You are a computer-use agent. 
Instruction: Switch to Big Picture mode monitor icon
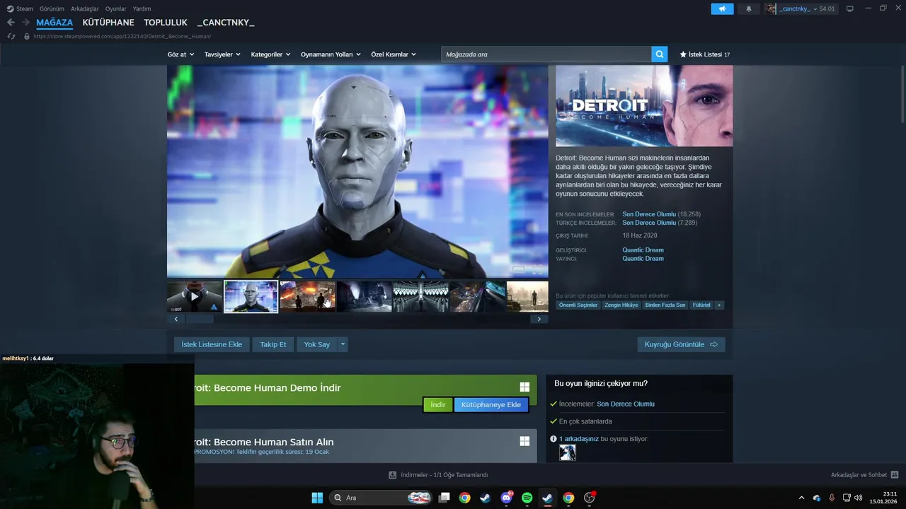(849, 8)
